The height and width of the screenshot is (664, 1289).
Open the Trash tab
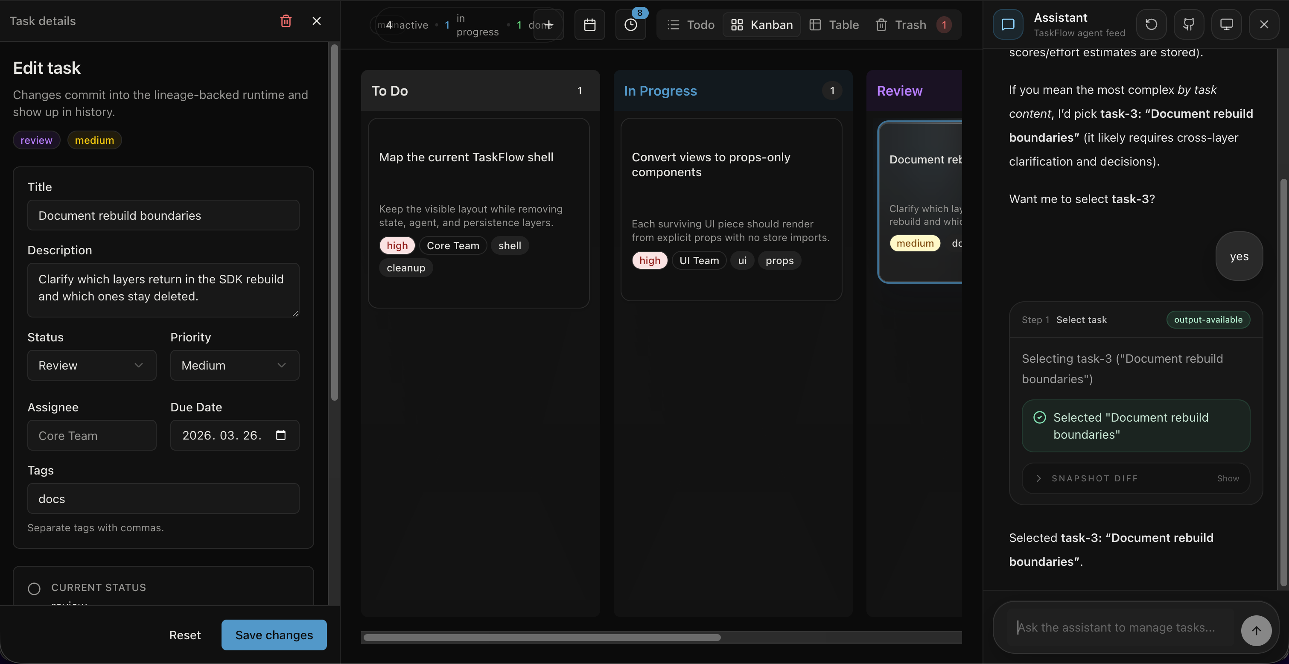pos(901,24)
